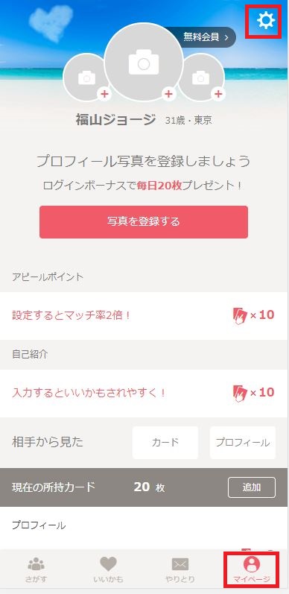Screen dimensions: 289x594
Task: Add photo to right small camera circle
Action: pos(200,78)
